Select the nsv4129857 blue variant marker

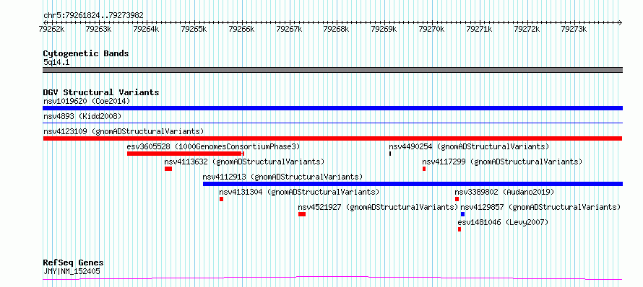(462, 214)
